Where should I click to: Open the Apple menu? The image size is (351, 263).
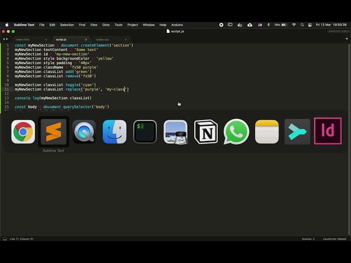[7, 25]
